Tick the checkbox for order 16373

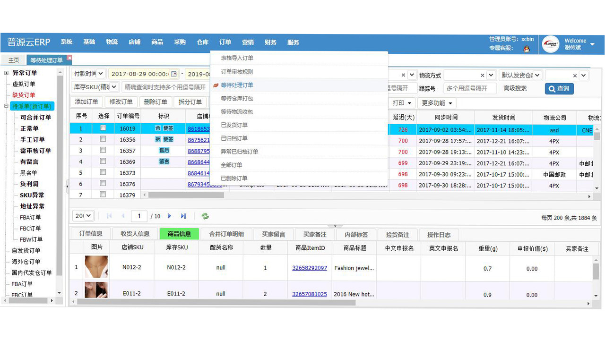[x=103, y=172]
